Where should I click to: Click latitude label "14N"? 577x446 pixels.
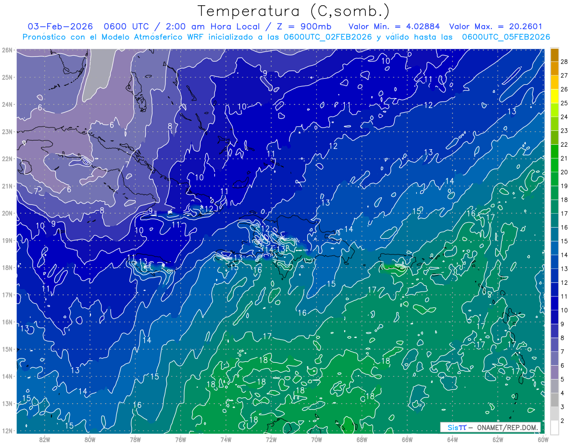(8, 376)
